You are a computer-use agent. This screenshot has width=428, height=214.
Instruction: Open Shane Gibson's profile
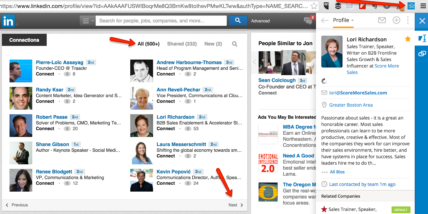(x=52, y=144)
